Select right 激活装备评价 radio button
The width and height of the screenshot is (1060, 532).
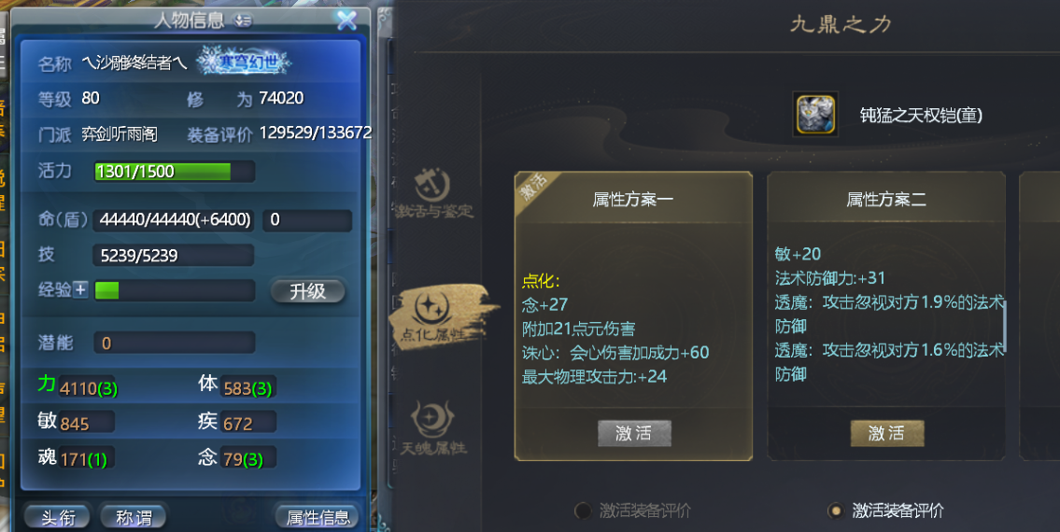(x=836, y=511)
